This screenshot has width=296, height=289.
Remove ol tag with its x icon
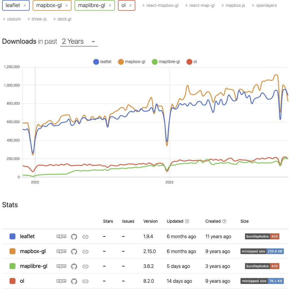(130, 6)
